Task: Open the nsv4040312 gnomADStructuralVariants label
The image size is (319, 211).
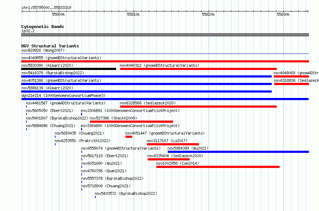Action: coord(159,65)
